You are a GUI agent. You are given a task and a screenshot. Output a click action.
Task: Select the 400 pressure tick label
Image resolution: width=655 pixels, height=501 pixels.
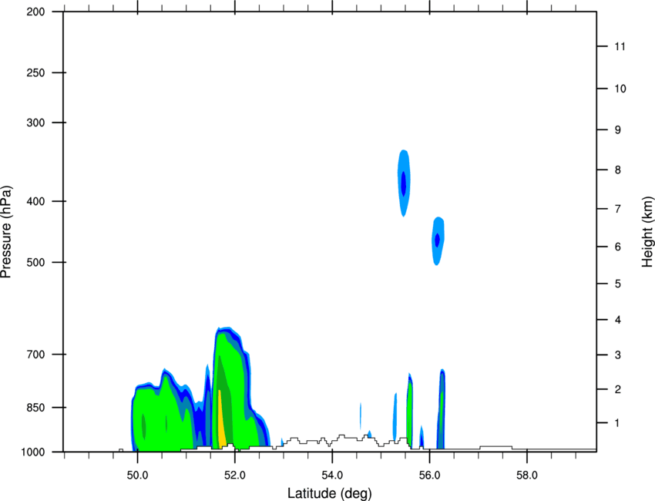tap(35, 201)
